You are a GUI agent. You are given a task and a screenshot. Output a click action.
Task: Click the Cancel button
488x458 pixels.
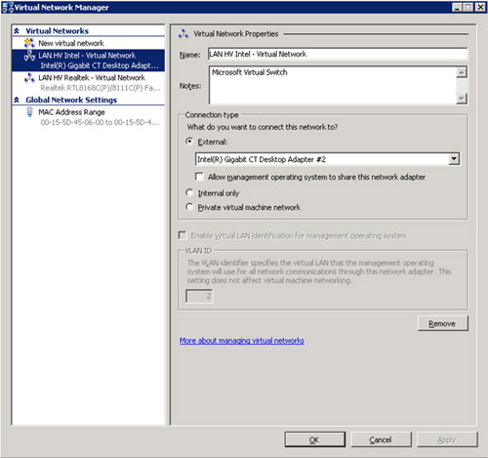(x=381, y=439)
